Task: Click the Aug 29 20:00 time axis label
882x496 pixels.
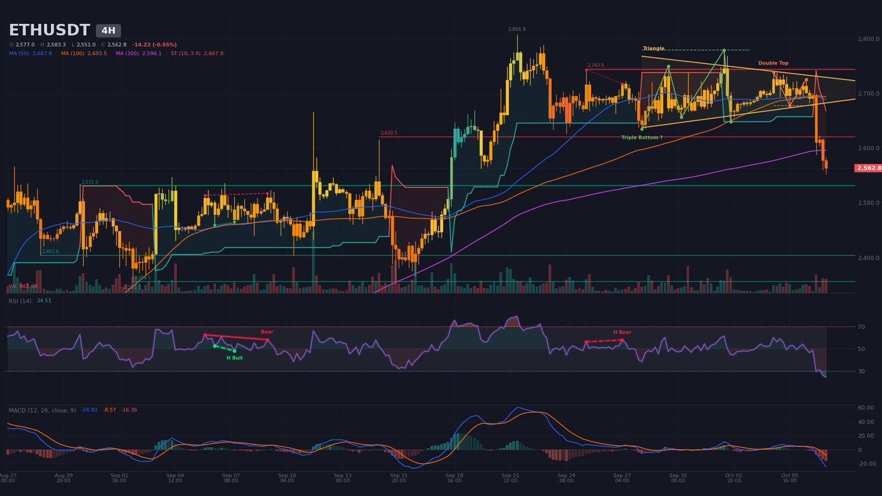Action: coord(63,478)
